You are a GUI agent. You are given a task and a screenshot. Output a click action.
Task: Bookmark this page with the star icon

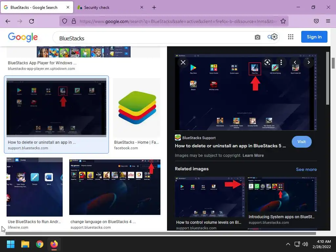[283, 21]
